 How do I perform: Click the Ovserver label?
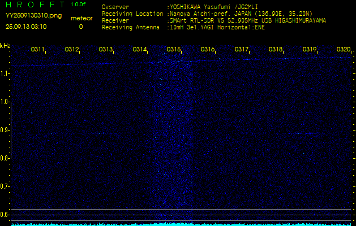(x=115, y=7)
